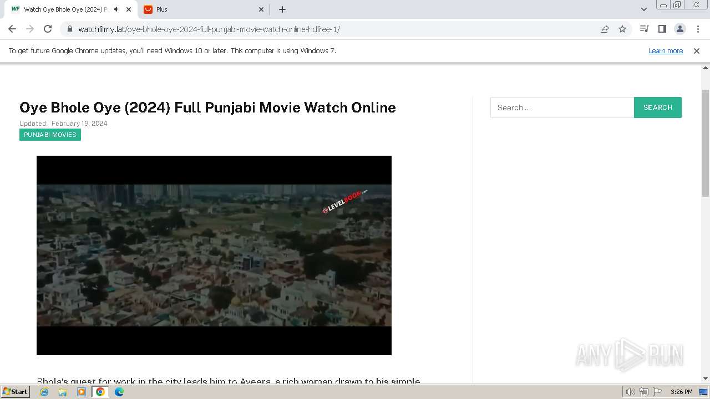Screen dimensions: 710x399
Task: Click the address bar URL
Action: point(209,29)
